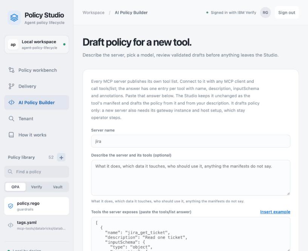Click the Policy library heading
Viewport: 308px width, 251px height.
21,157
